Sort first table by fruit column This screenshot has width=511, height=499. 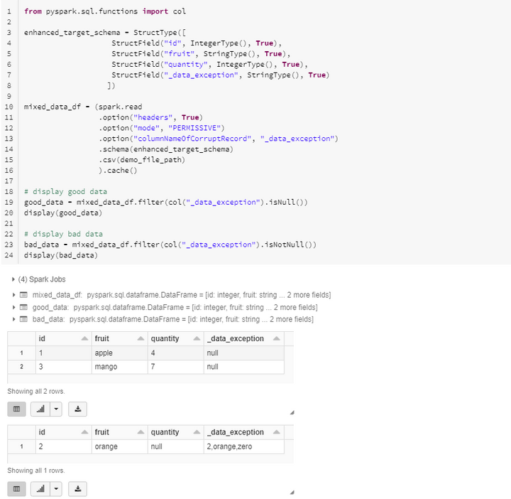[141, 339]
